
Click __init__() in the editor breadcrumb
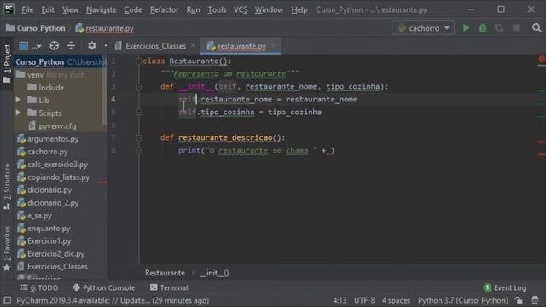point(214,273)
